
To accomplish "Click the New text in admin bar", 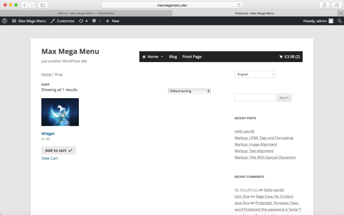I will point(116,21).
